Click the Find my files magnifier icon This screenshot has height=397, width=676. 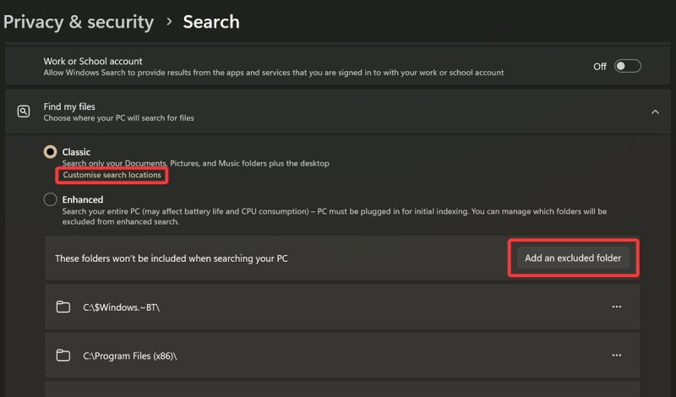[x=24, y=111]
